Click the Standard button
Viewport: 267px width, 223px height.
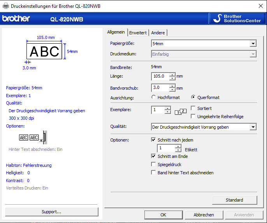tap(234, 200)
